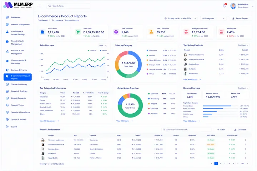Click the Logout icon
257x171 pixels.
coord(7,127)
